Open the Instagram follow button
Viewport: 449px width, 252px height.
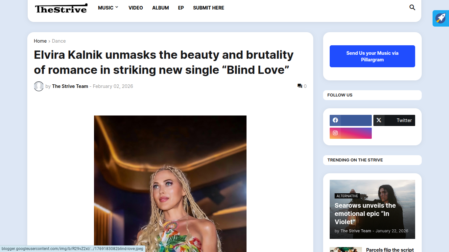coord(350,133)
